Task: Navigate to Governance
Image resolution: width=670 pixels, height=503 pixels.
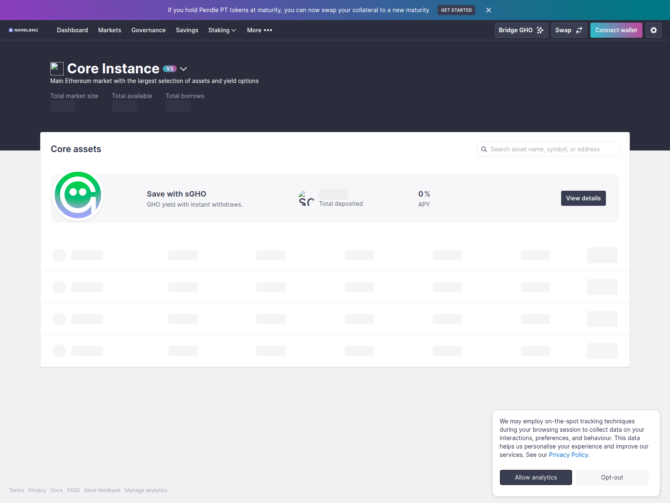Action: coord(149,30)
